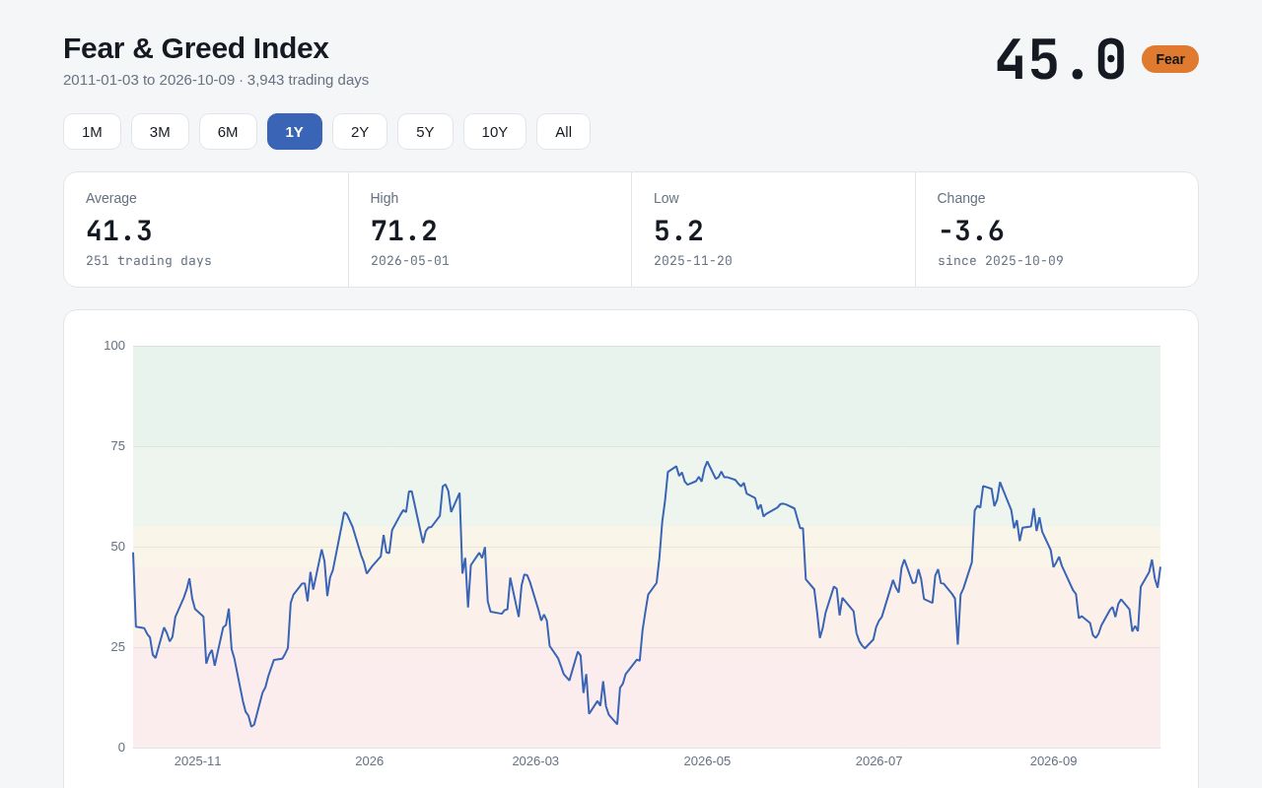
Task: Click the 50 y-axis label
Action: click(x=118, y=547)
